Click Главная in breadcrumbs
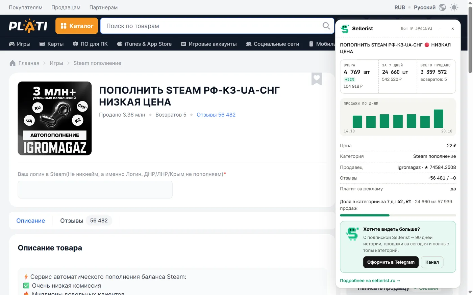This screenshot has height=295, width=473. [x=29, y=63]
